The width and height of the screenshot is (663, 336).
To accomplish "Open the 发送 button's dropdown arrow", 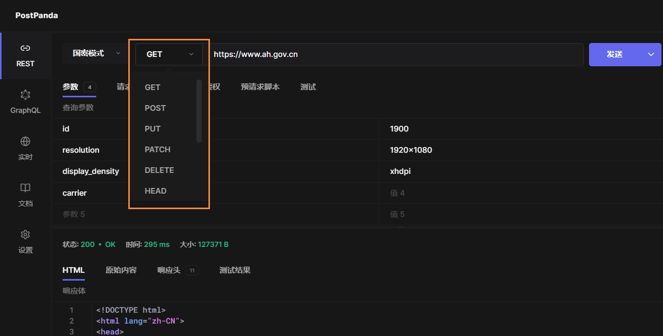I will pos(652,54).
